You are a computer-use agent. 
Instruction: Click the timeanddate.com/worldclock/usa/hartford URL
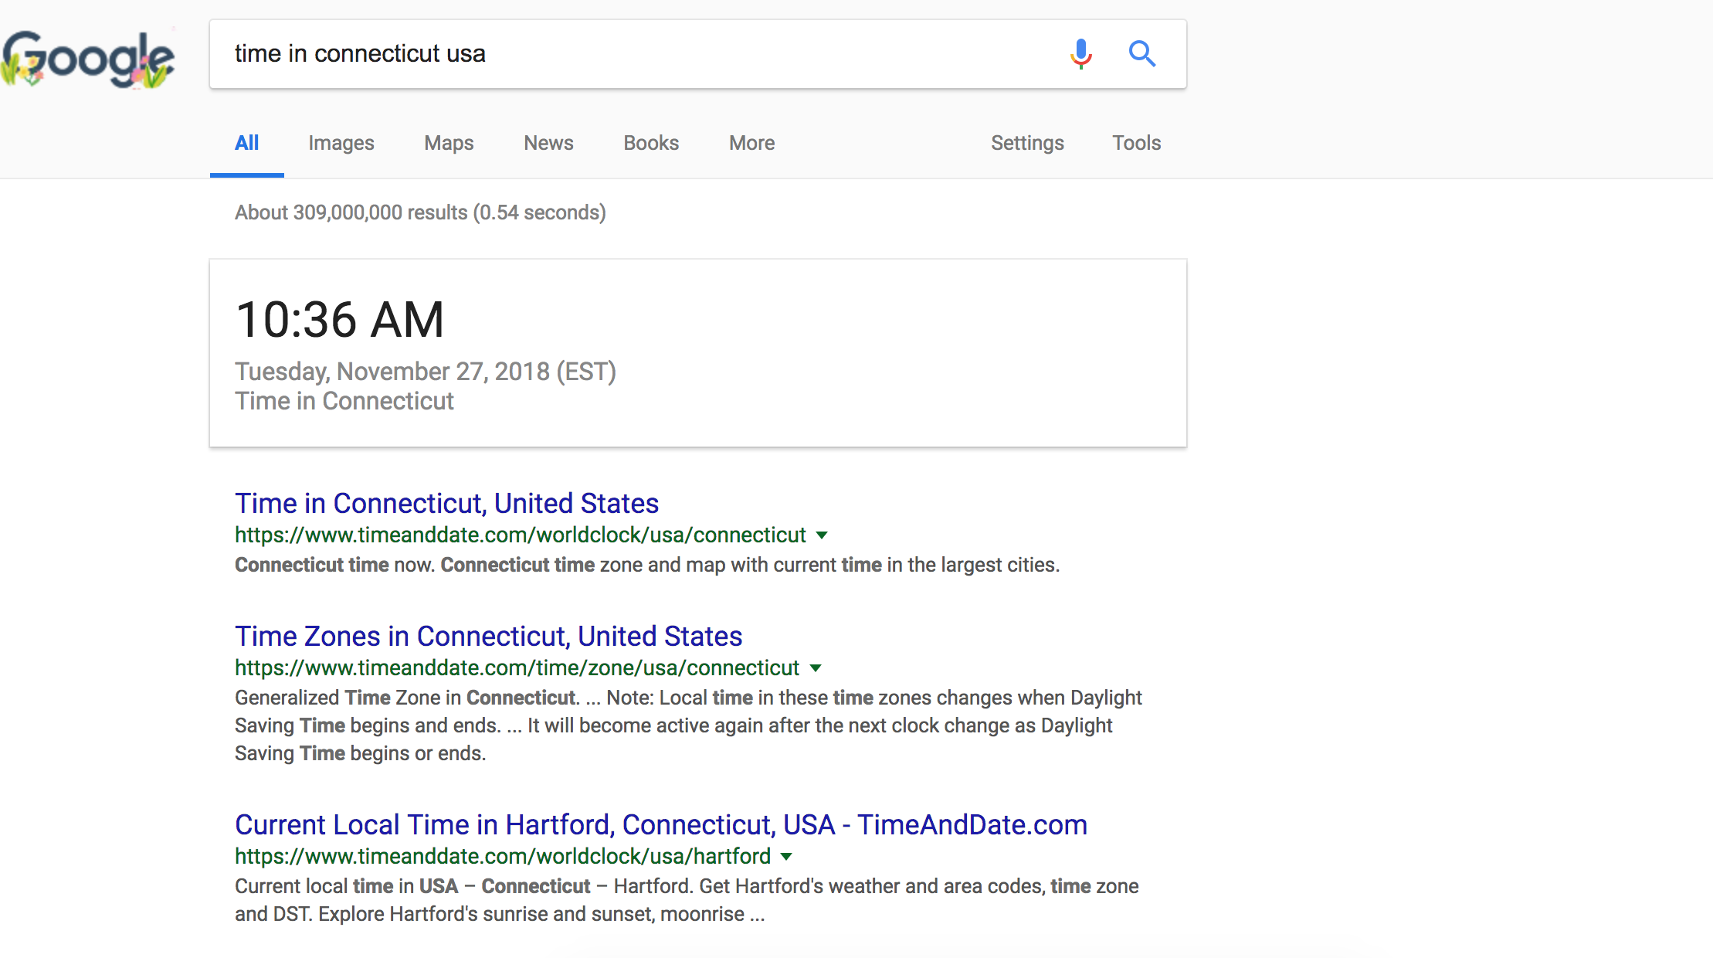[503, 857]
